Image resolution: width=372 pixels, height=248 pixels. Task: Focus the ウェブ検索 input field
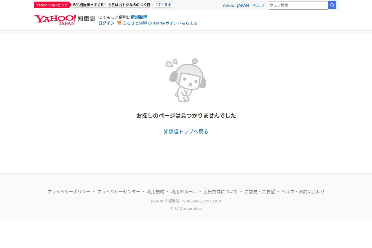click(x=299, y=5)
